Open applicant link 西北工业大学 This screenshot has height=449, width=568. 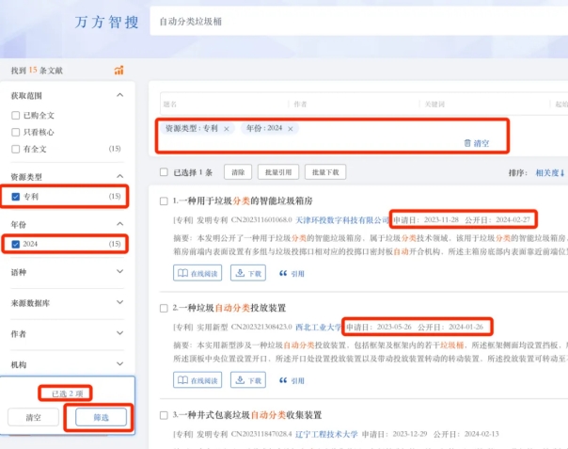[x=316, y=327]
